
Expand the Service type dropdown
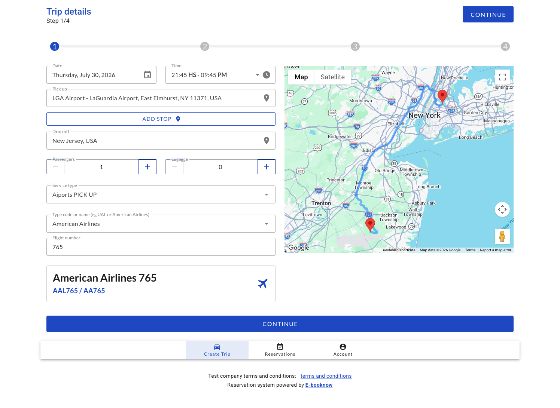pos(267,194)
